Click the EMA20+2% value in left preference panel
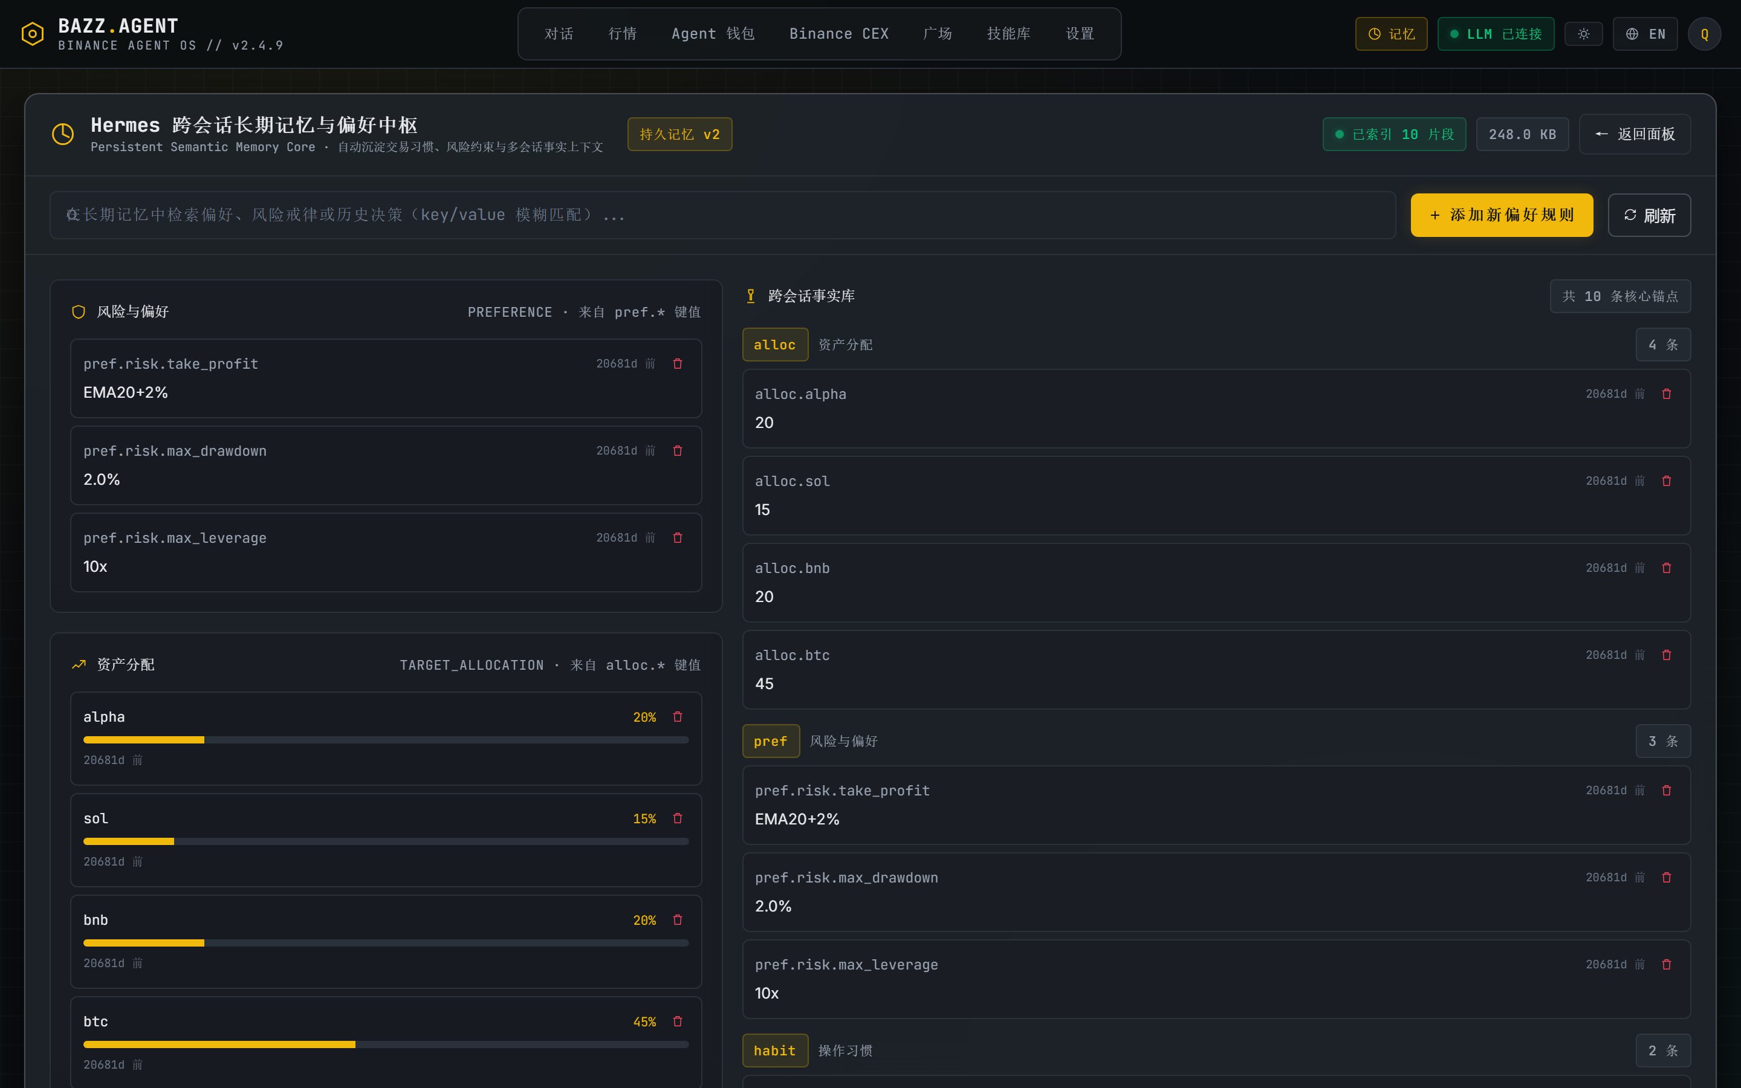The height and width of the screenshot is (1088, 1741). pyautogui.click(x=126, y=392)
